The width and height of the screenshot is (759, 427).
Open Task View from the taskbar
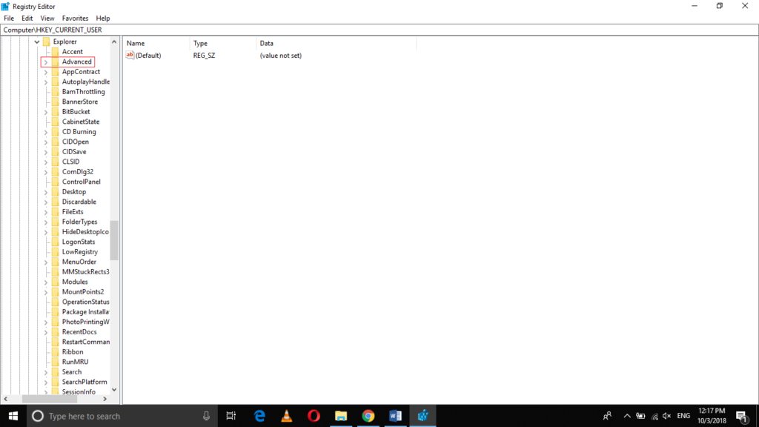click(x=231, y=415)
